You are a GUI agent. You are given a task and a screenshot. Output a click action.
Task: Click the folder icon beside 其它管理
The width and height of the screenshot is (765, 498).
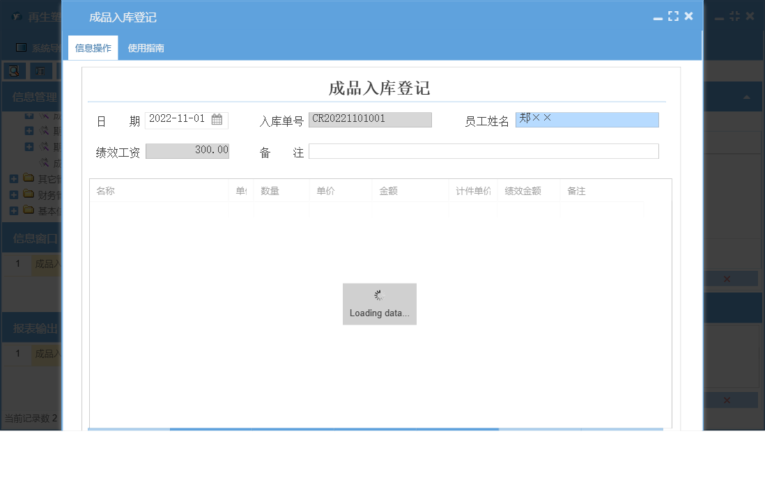pos(29,178)
